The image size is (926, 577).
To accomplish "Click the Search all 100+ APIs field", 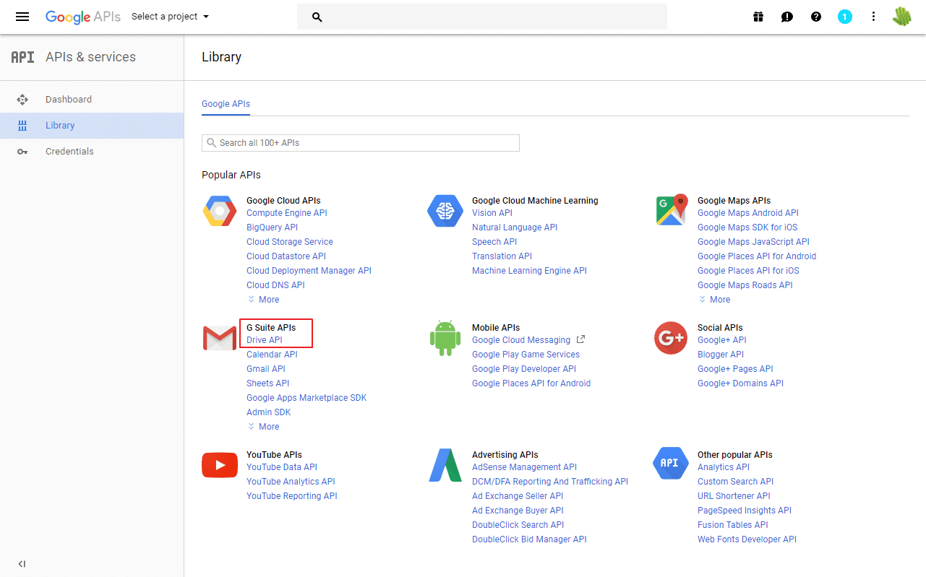I will (361, 143).
